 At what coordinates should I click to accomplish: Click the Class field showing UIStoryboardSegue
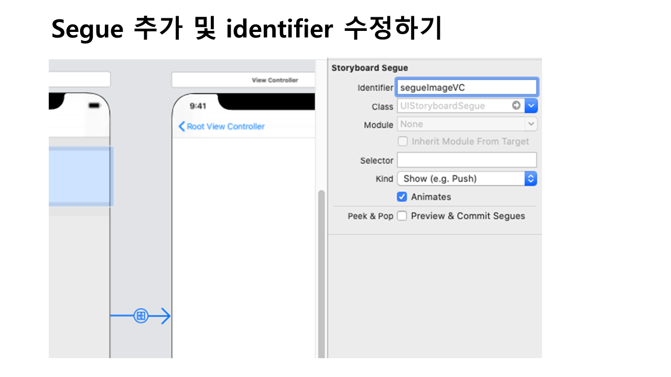click(x=453, y=106)
